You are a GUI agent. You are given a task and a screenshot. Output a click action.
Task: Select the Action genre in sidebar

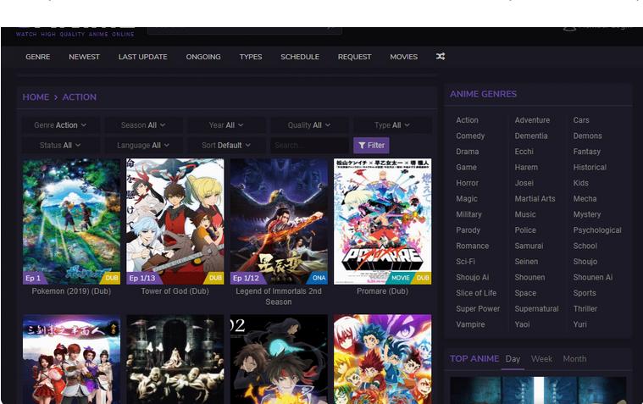coord(467,120)
